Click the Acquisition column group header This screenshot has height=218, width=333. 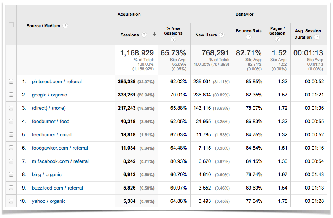(129, 14)
